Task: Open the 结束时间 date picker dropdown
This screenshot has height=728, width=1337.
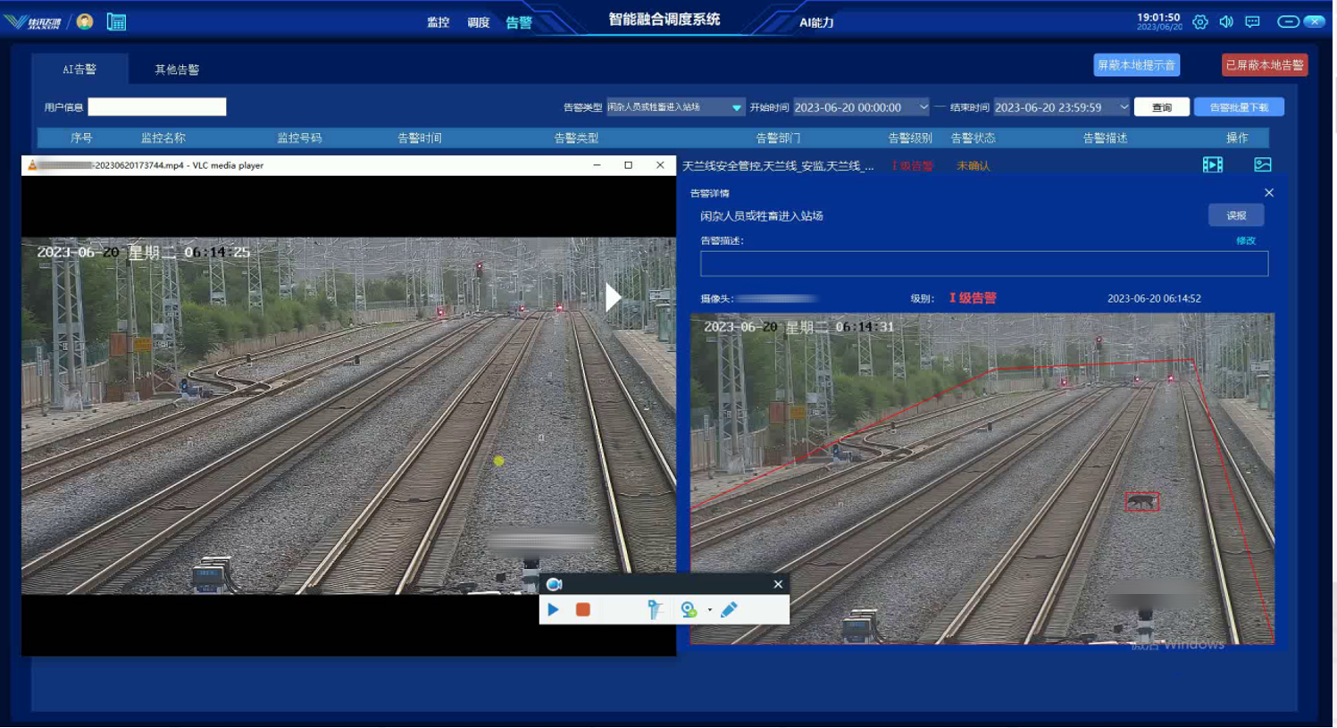Action: pos(1124,107)
